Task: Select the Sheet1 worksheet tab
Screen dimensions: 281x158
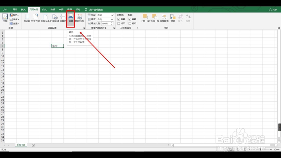Action: (x=21, y=145)
